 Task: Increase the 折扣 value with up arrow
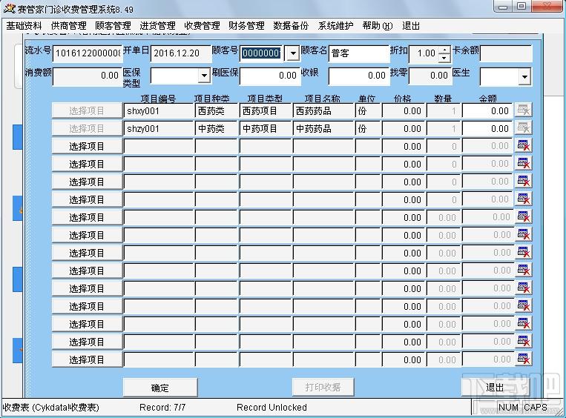(445, 50)
